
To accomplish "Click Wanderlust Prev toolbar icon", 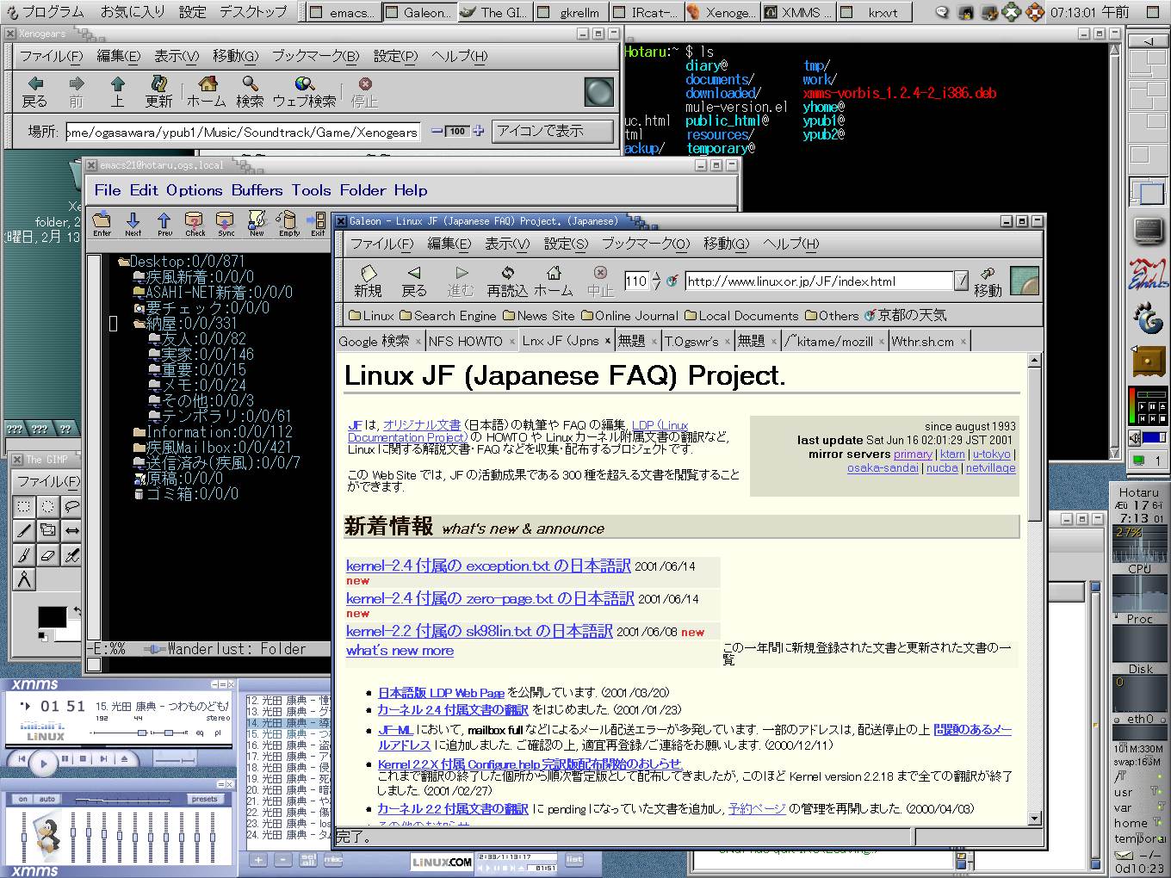I will click(x=164, y=224).
